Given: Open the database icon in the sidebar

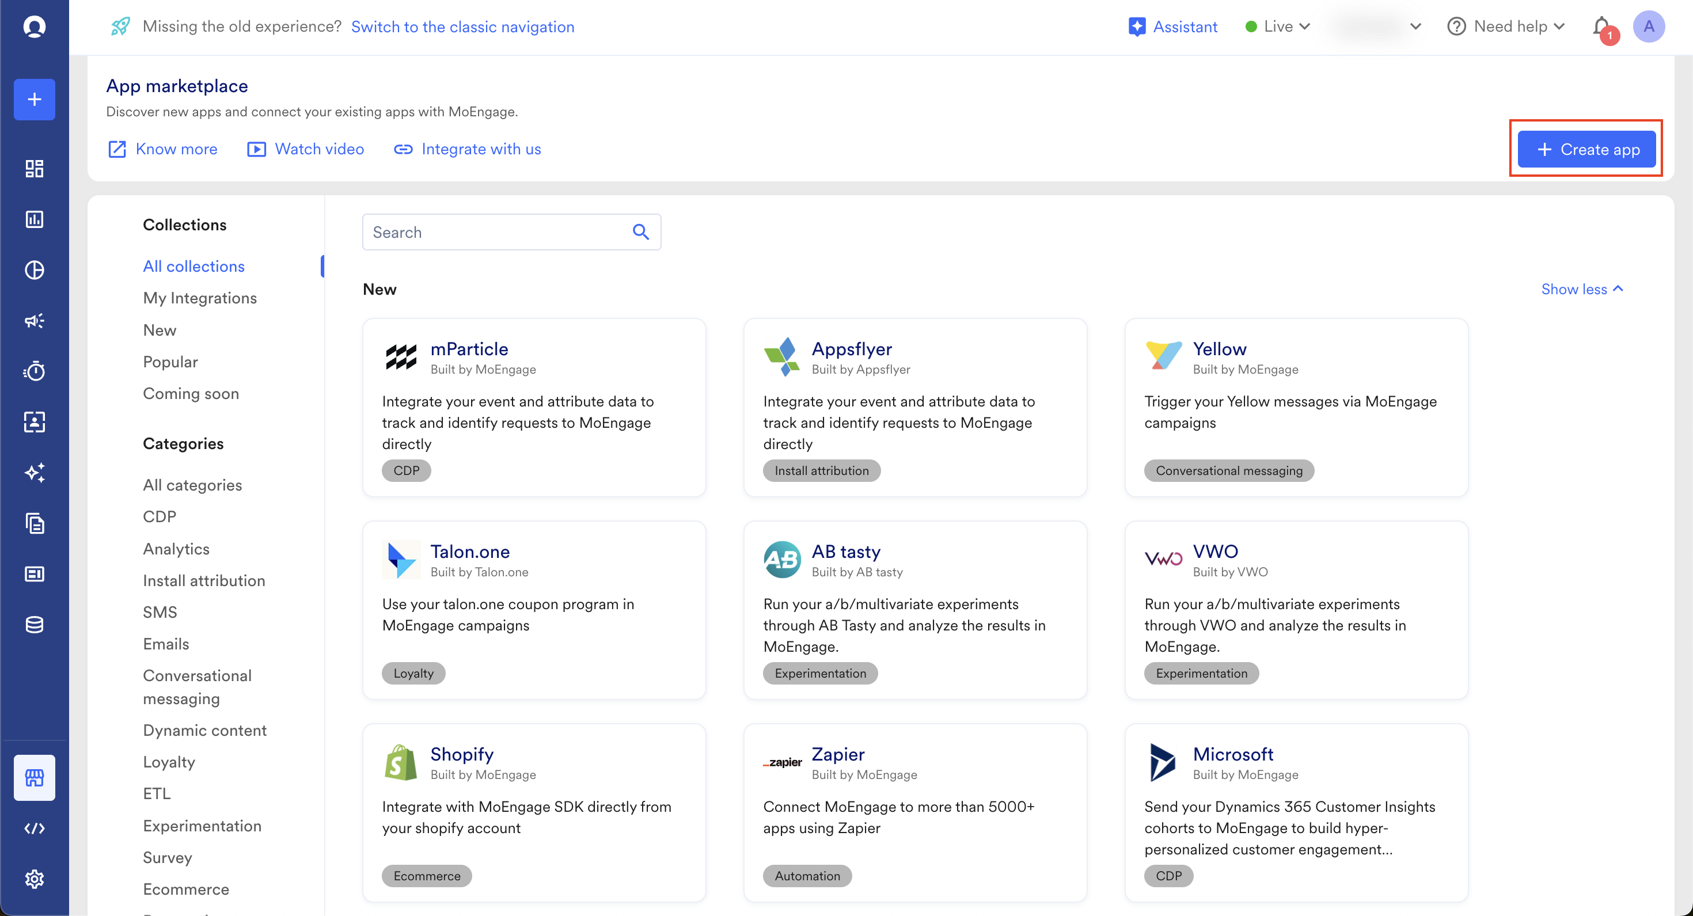Looking at the screenshot, I should (34, 624).
